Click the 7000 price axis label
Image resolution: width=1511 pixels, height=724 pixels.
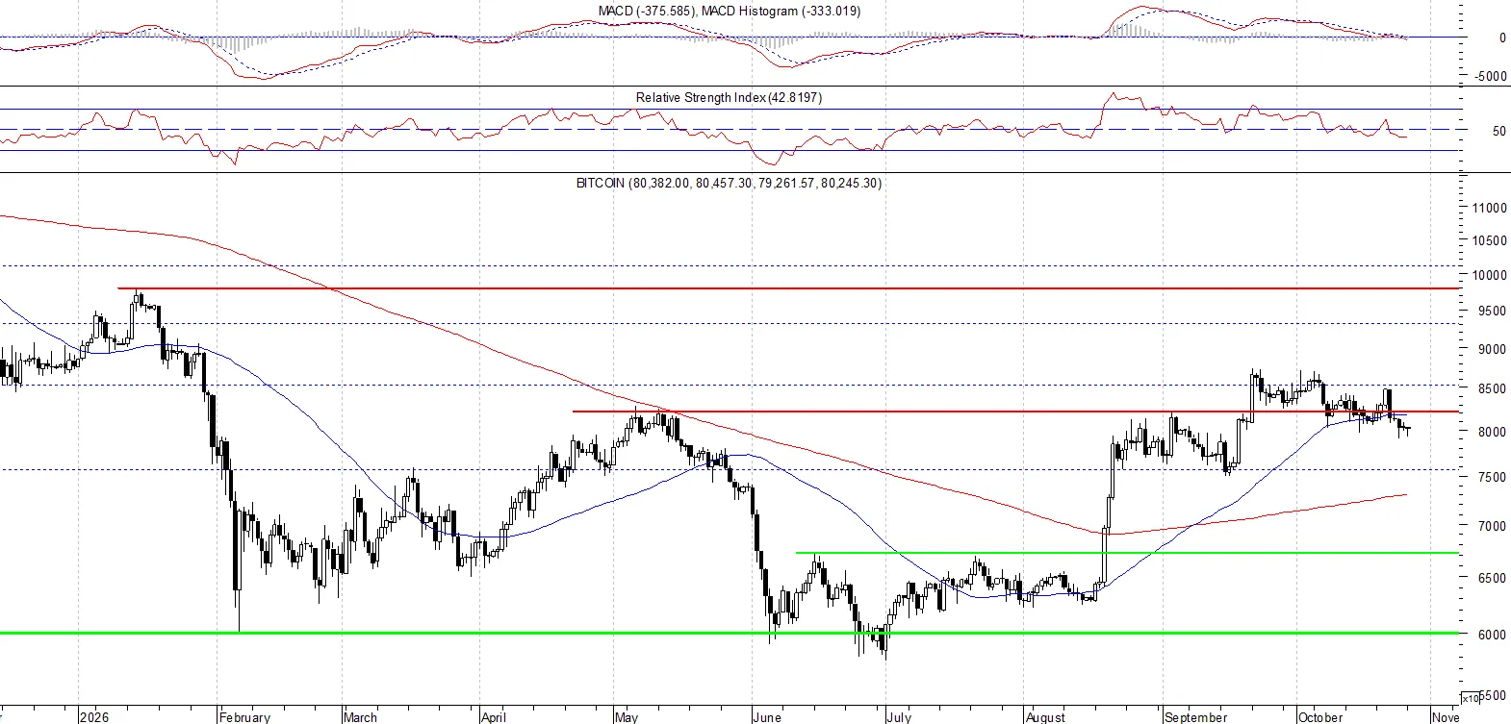1492,526
